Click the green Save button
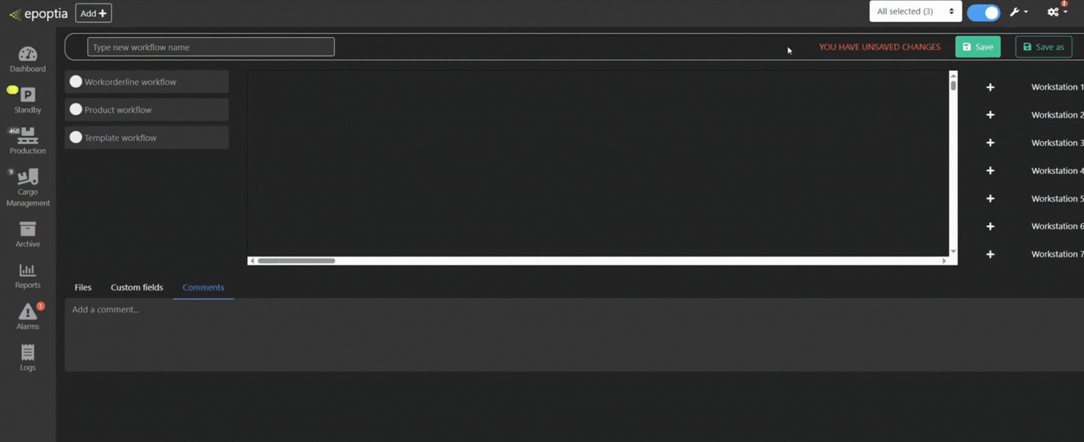This screenshot has width=1084, height=442. tap(978, 47)
